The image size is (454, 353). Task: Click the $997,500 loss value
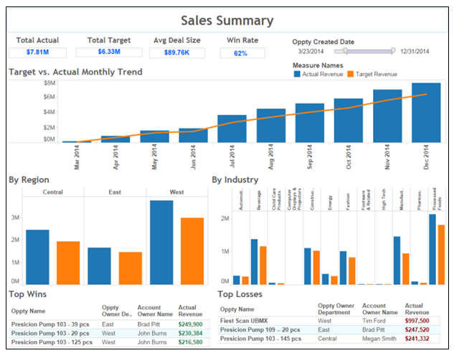point(417,321)
